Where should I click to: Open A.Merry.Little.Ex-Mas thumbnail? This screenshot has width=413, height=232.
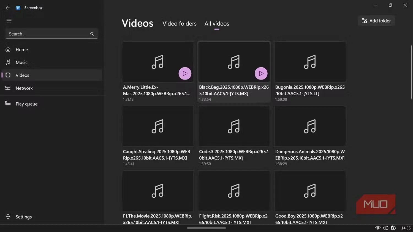click(x=158, y=62)
